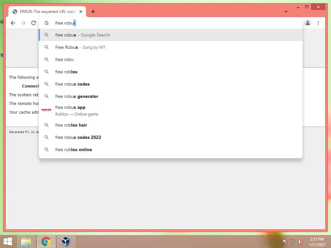Select the 'free roblox online' suggestion
This screenshot has height=248, width=331.
(x=171, y=150)
